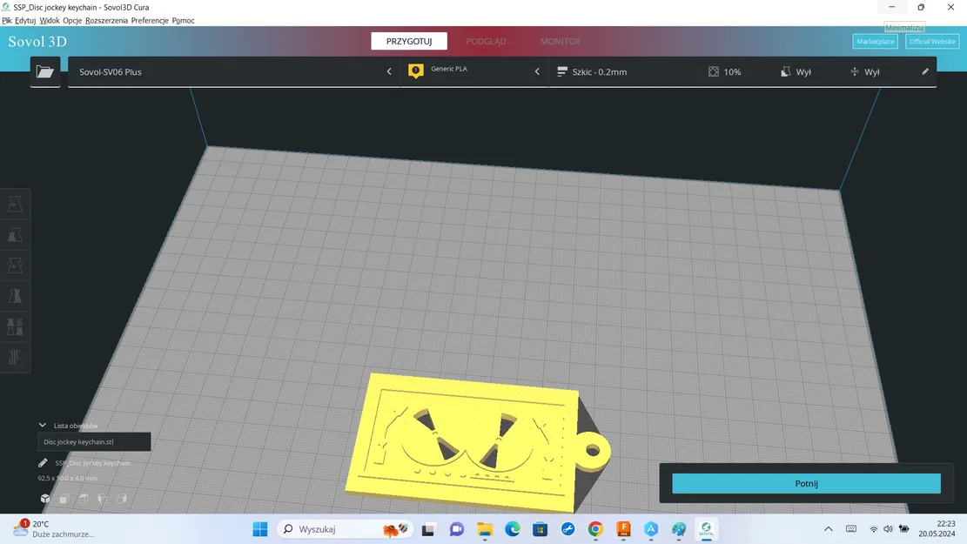Select the Support Blocker tool
The width and height of the screenshot is (967, 544).
pos(16,358)
